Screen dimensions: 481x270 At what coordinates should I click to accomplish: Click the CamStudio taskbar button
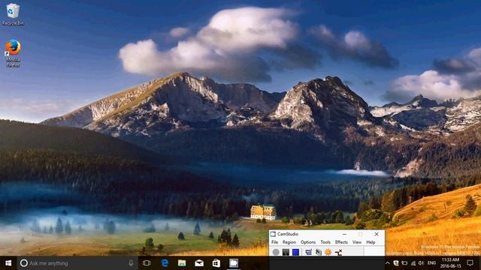234,263
